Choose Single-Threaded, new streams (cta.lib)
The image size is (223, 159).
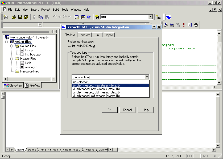coord(110,85)
